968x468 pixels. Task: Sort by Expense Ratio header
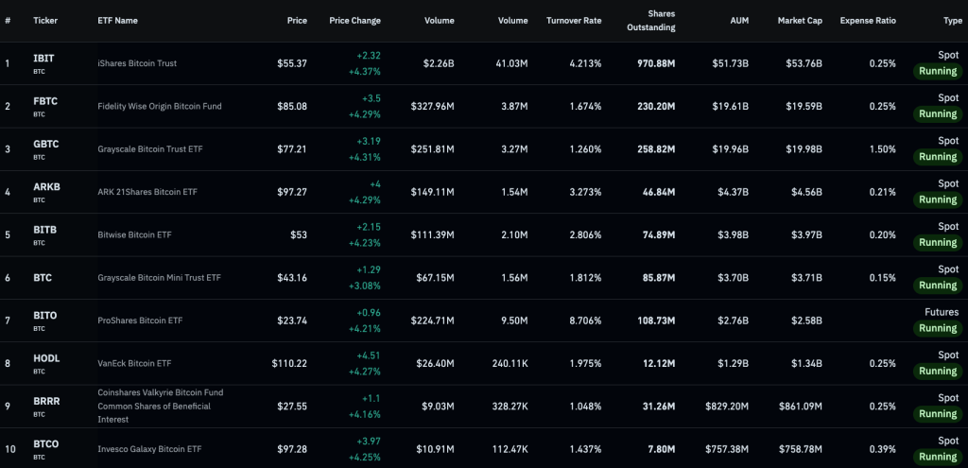pyautogui.click(x=868, y=21)
